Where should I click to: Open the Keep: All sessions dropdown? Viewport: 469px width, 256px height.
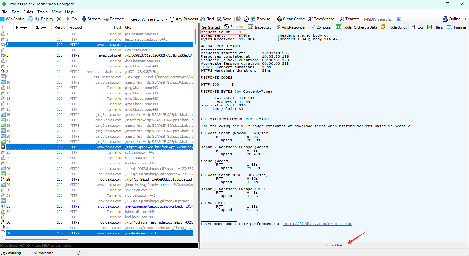click(x=149, y=19)
